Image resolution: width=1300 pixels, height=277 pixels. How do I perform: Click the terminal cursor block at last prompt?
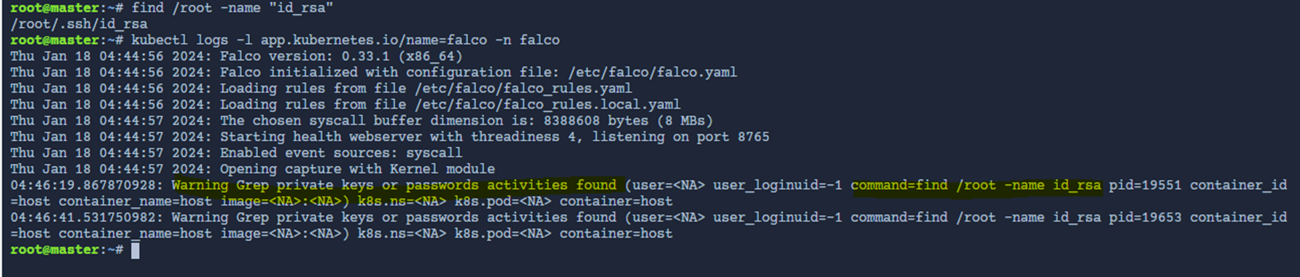coord(135,250)
